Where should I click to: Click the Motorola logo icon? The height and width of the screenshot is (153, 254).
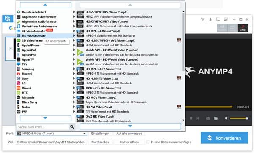click(x=19, y=97)
